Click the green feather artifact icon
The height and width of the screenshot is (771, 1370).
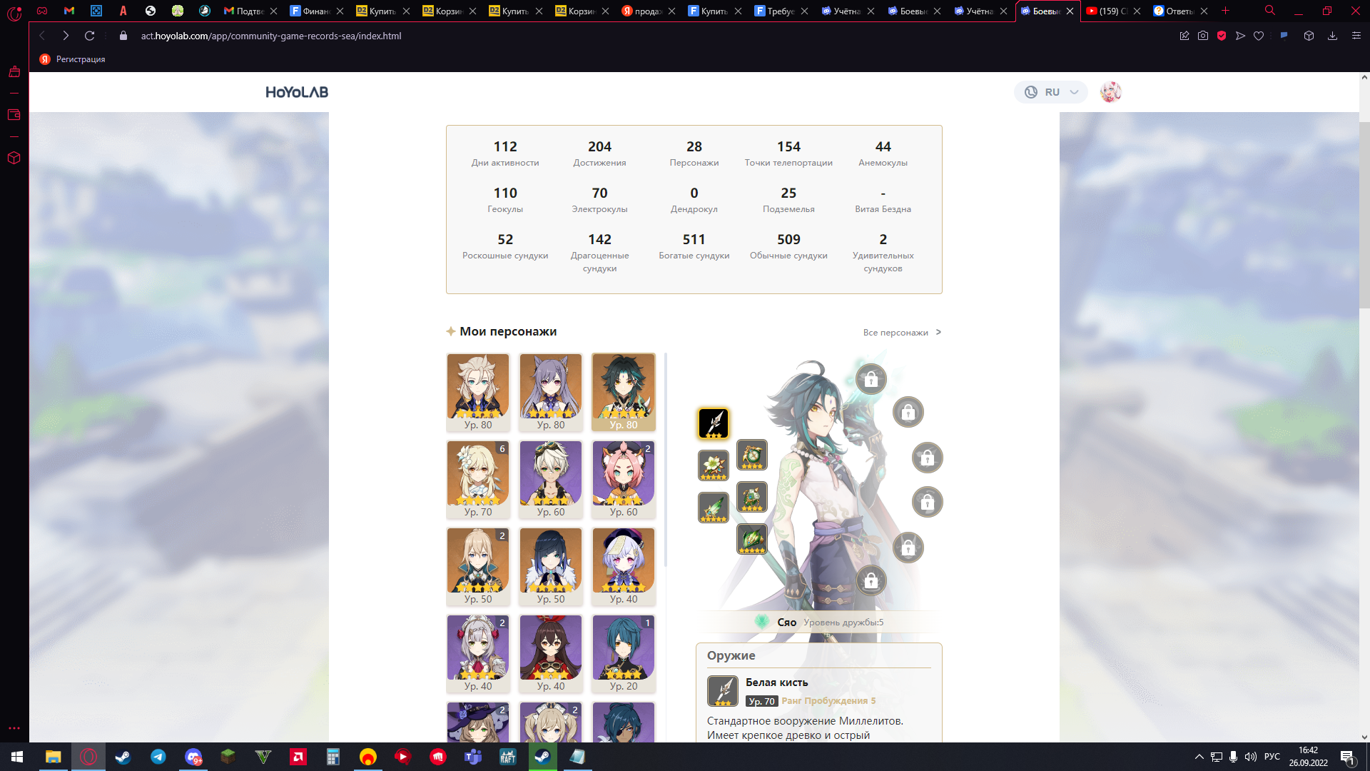click(x=714, y=508)
